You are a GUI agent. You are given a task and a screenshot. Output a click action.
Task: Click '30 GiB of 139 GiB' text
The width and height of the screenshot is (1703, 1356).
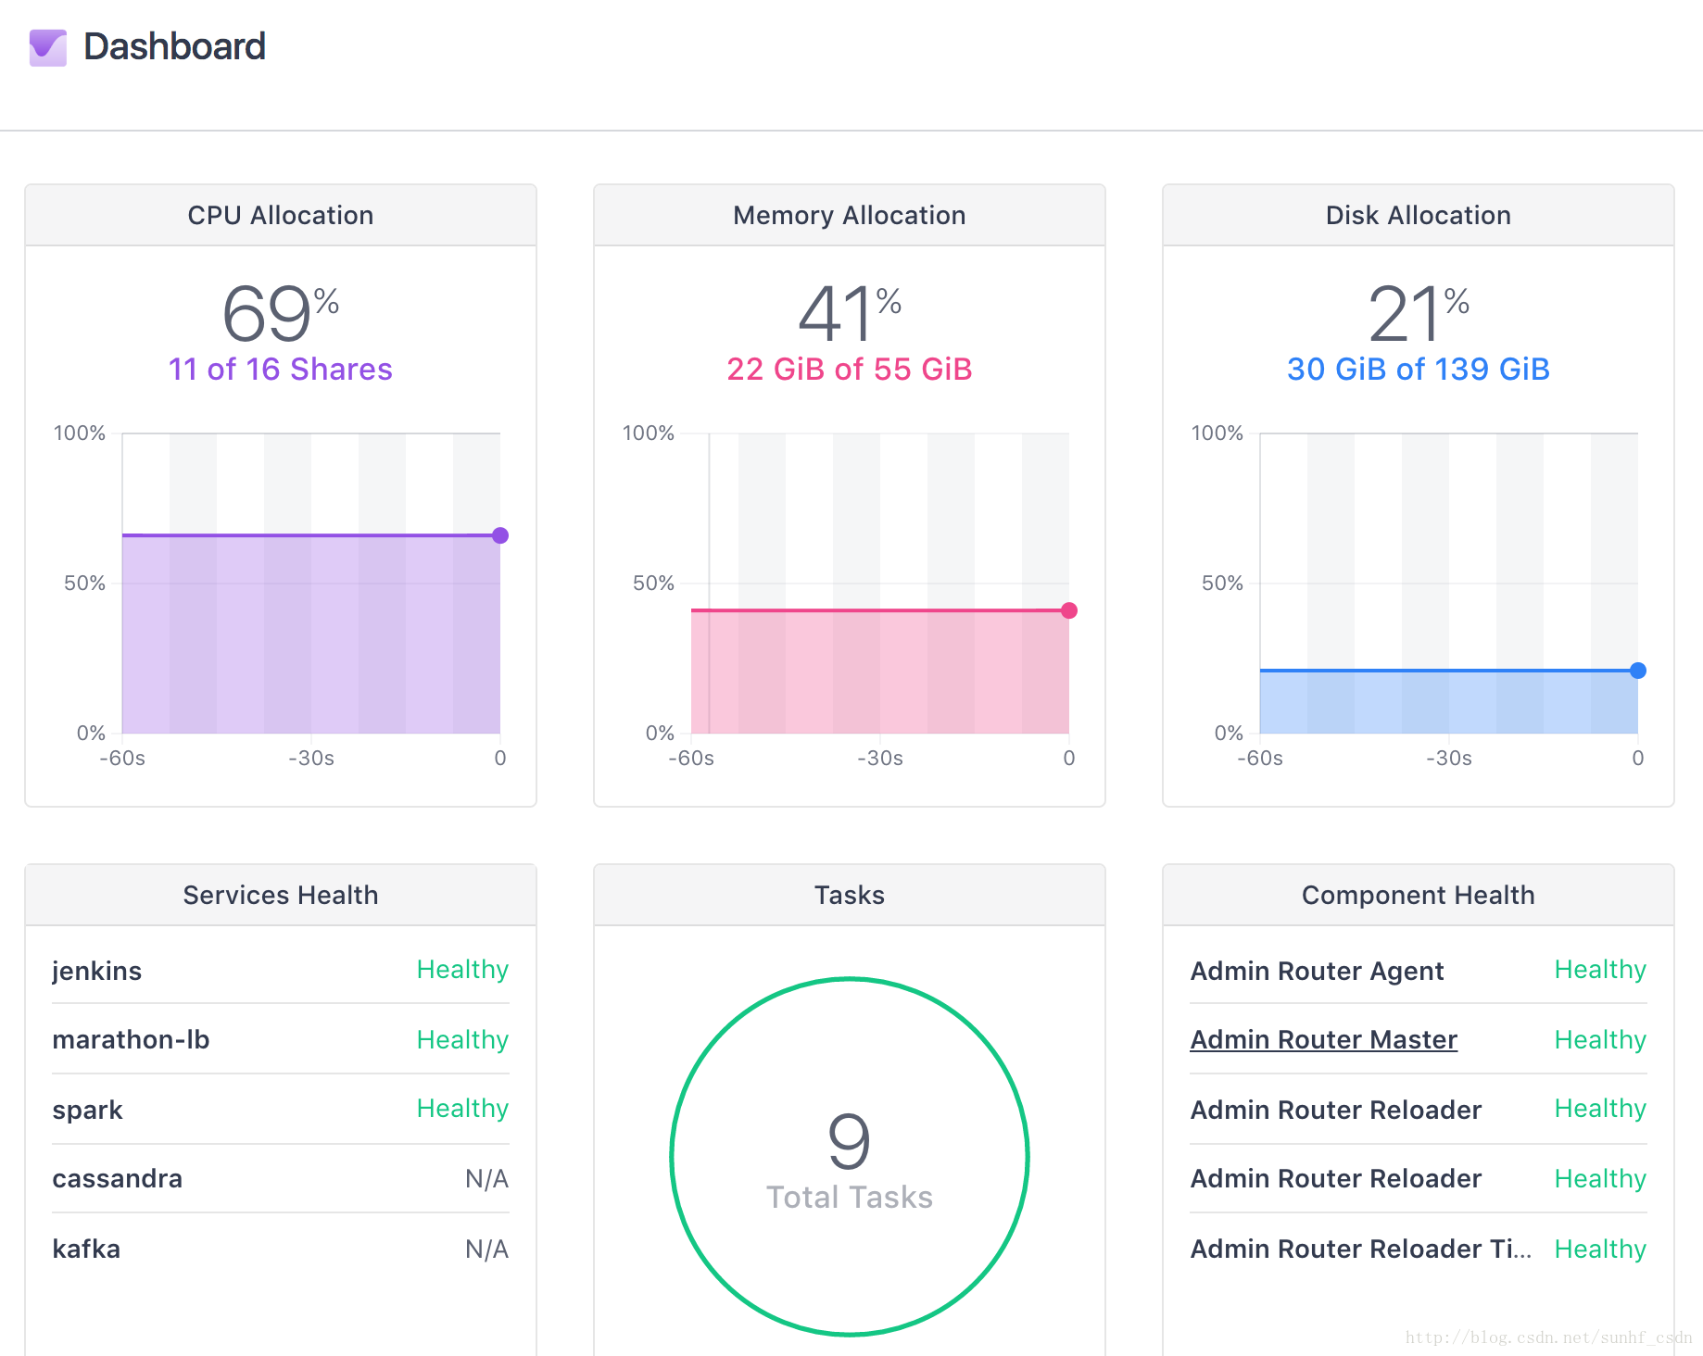[x=1419, y=369]
